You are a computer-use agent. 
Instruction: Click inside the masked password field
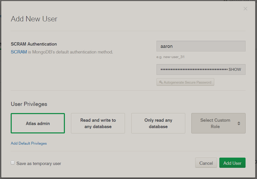193,70
